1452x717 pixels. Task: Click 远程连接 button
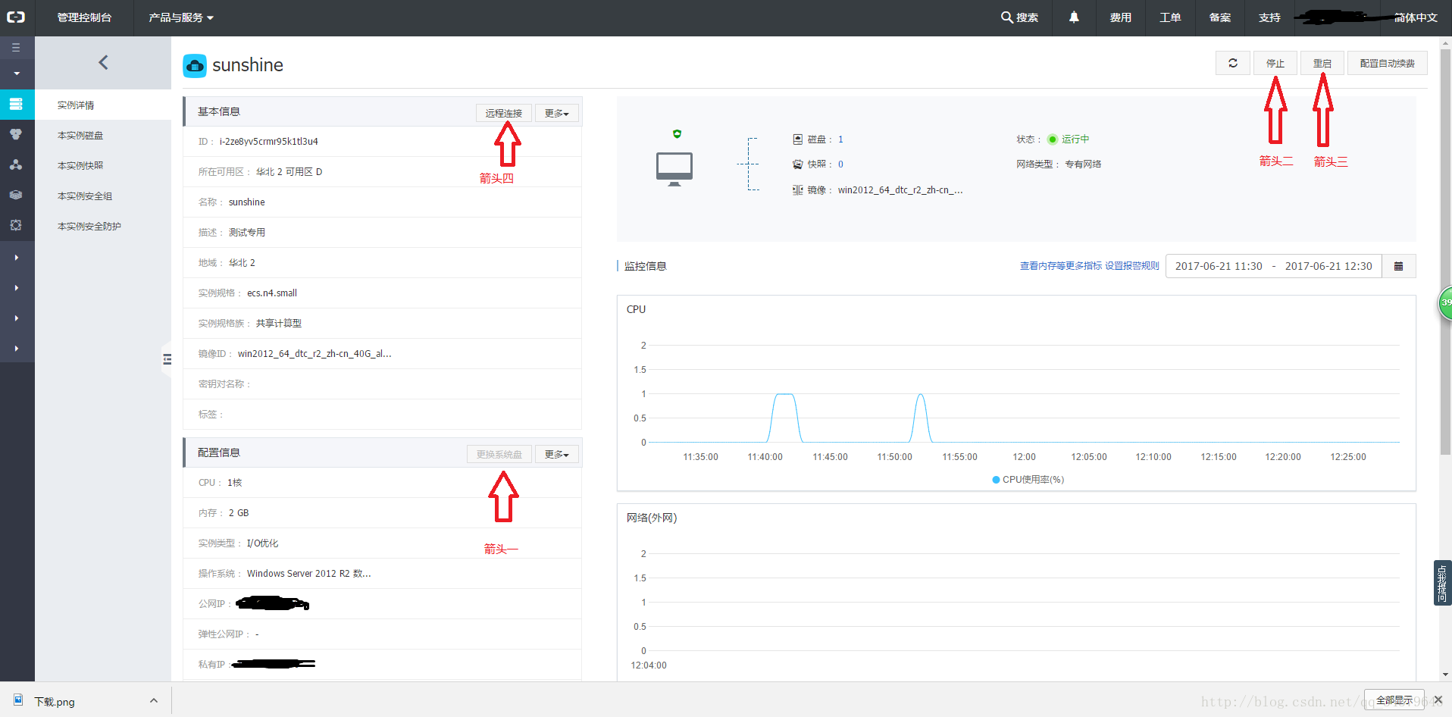point(504,113)
